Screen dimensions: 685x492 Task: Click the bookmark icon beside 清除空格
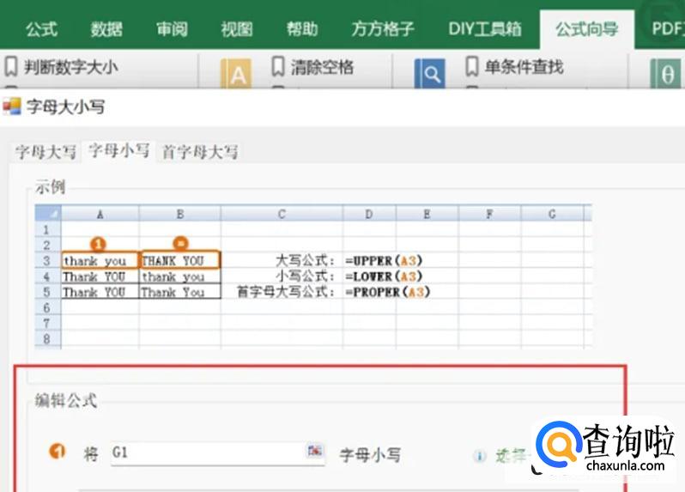(278, 66)
